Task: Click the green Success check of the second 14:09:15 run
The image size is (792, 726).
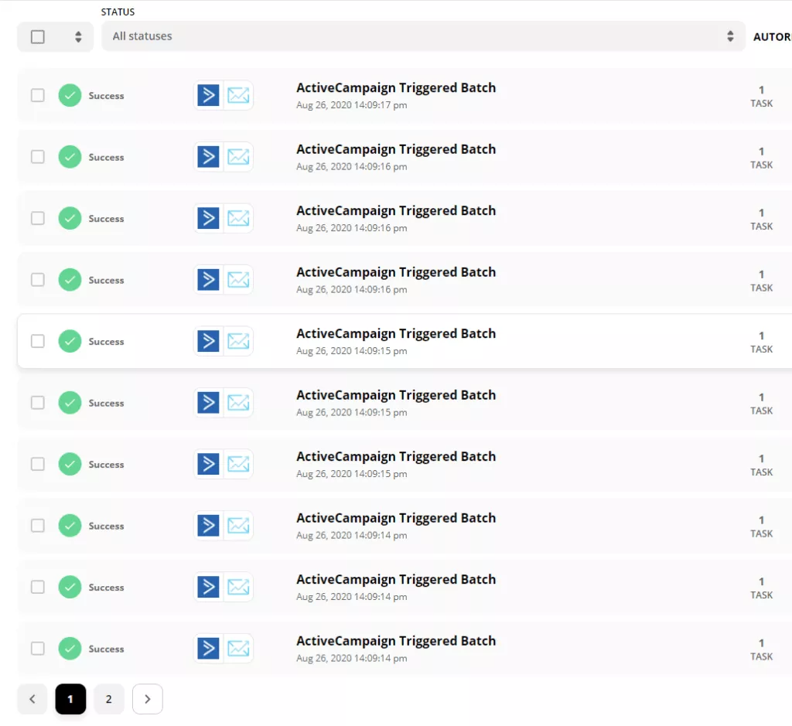Action: coord(70,402)
